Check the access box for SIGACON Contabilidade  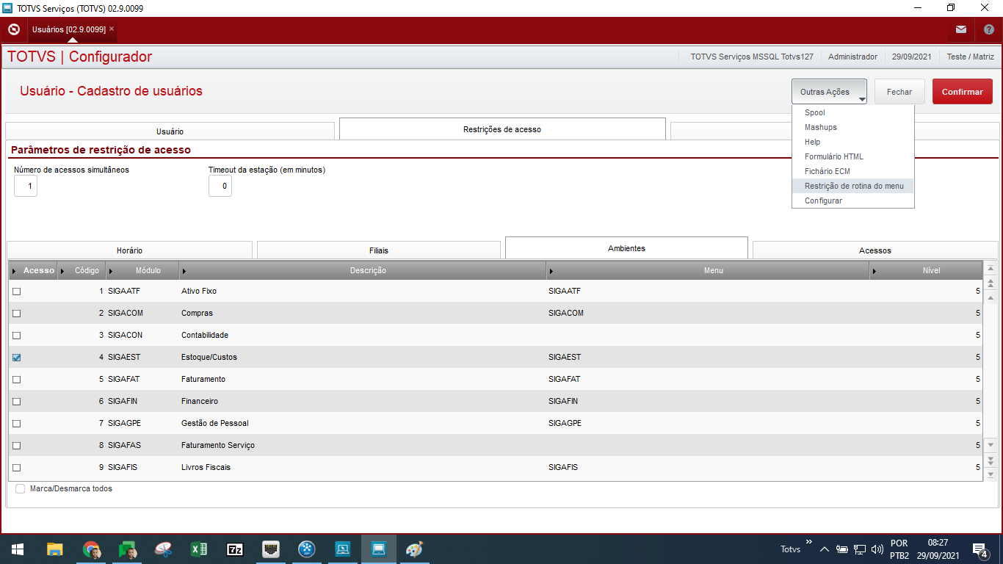(17, 336)
